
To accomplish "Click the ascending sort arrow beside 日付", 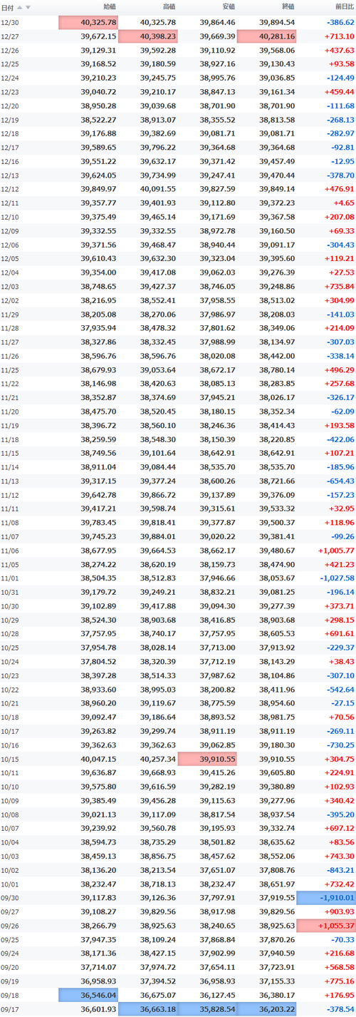I will [20, 7].
